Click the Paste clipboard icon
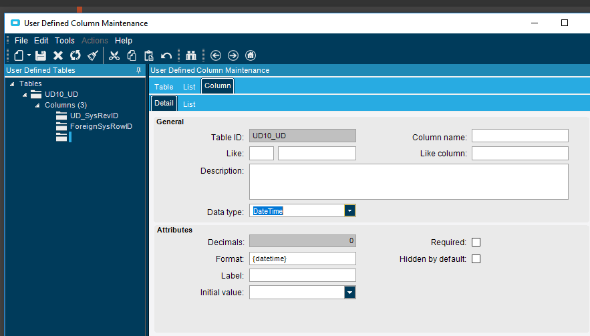 coord(149,55)
